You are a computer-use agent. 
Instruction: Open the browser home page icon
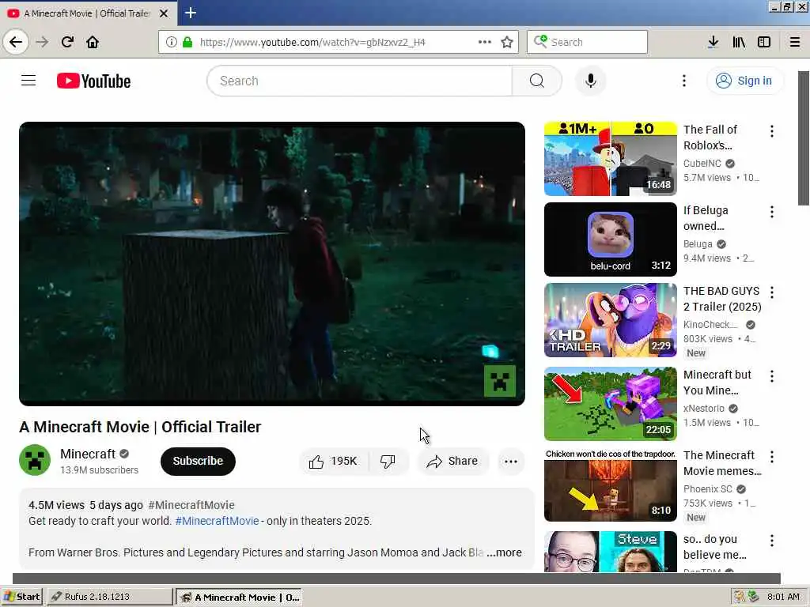tap(93, 42)
